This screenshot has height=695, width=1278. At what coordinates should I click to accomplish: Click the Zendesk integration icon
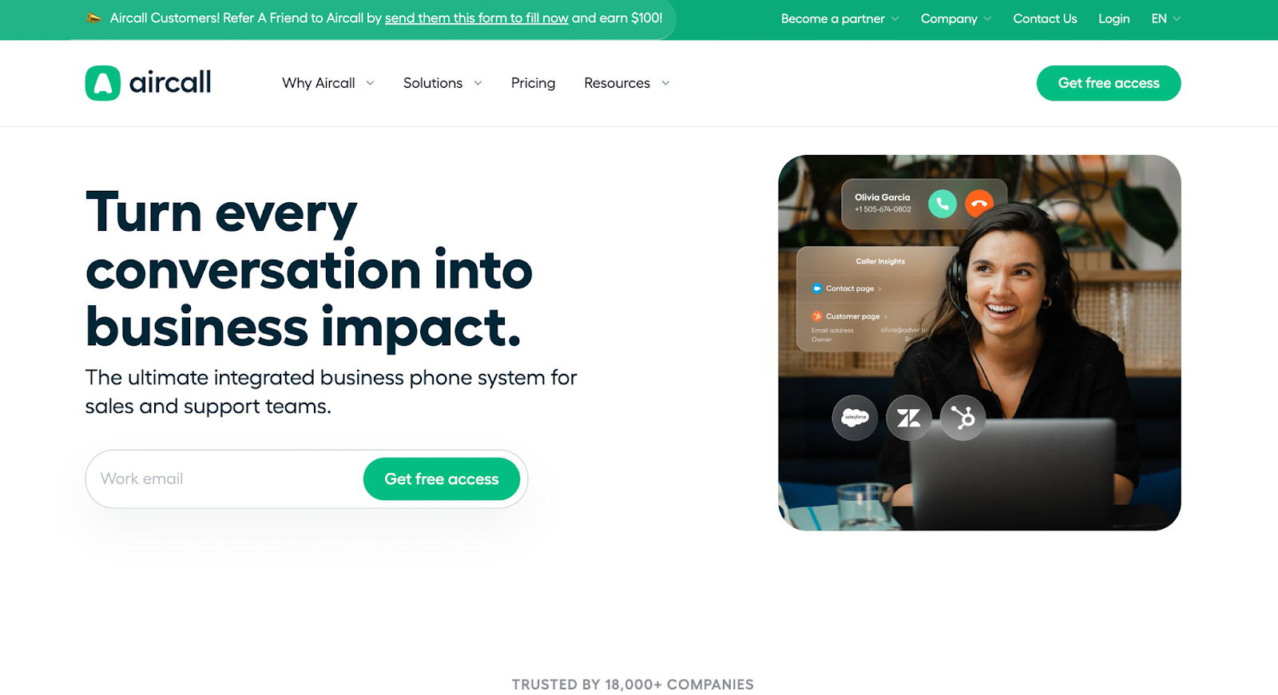(x=909, y=417)
